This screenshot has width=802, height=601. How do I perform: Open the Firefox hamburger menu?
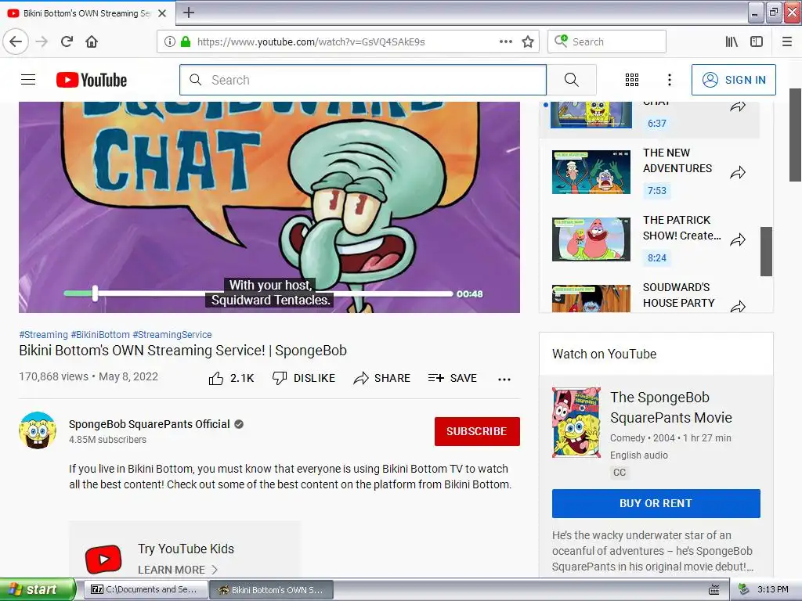pyautogui.click(x=787, y=41)
